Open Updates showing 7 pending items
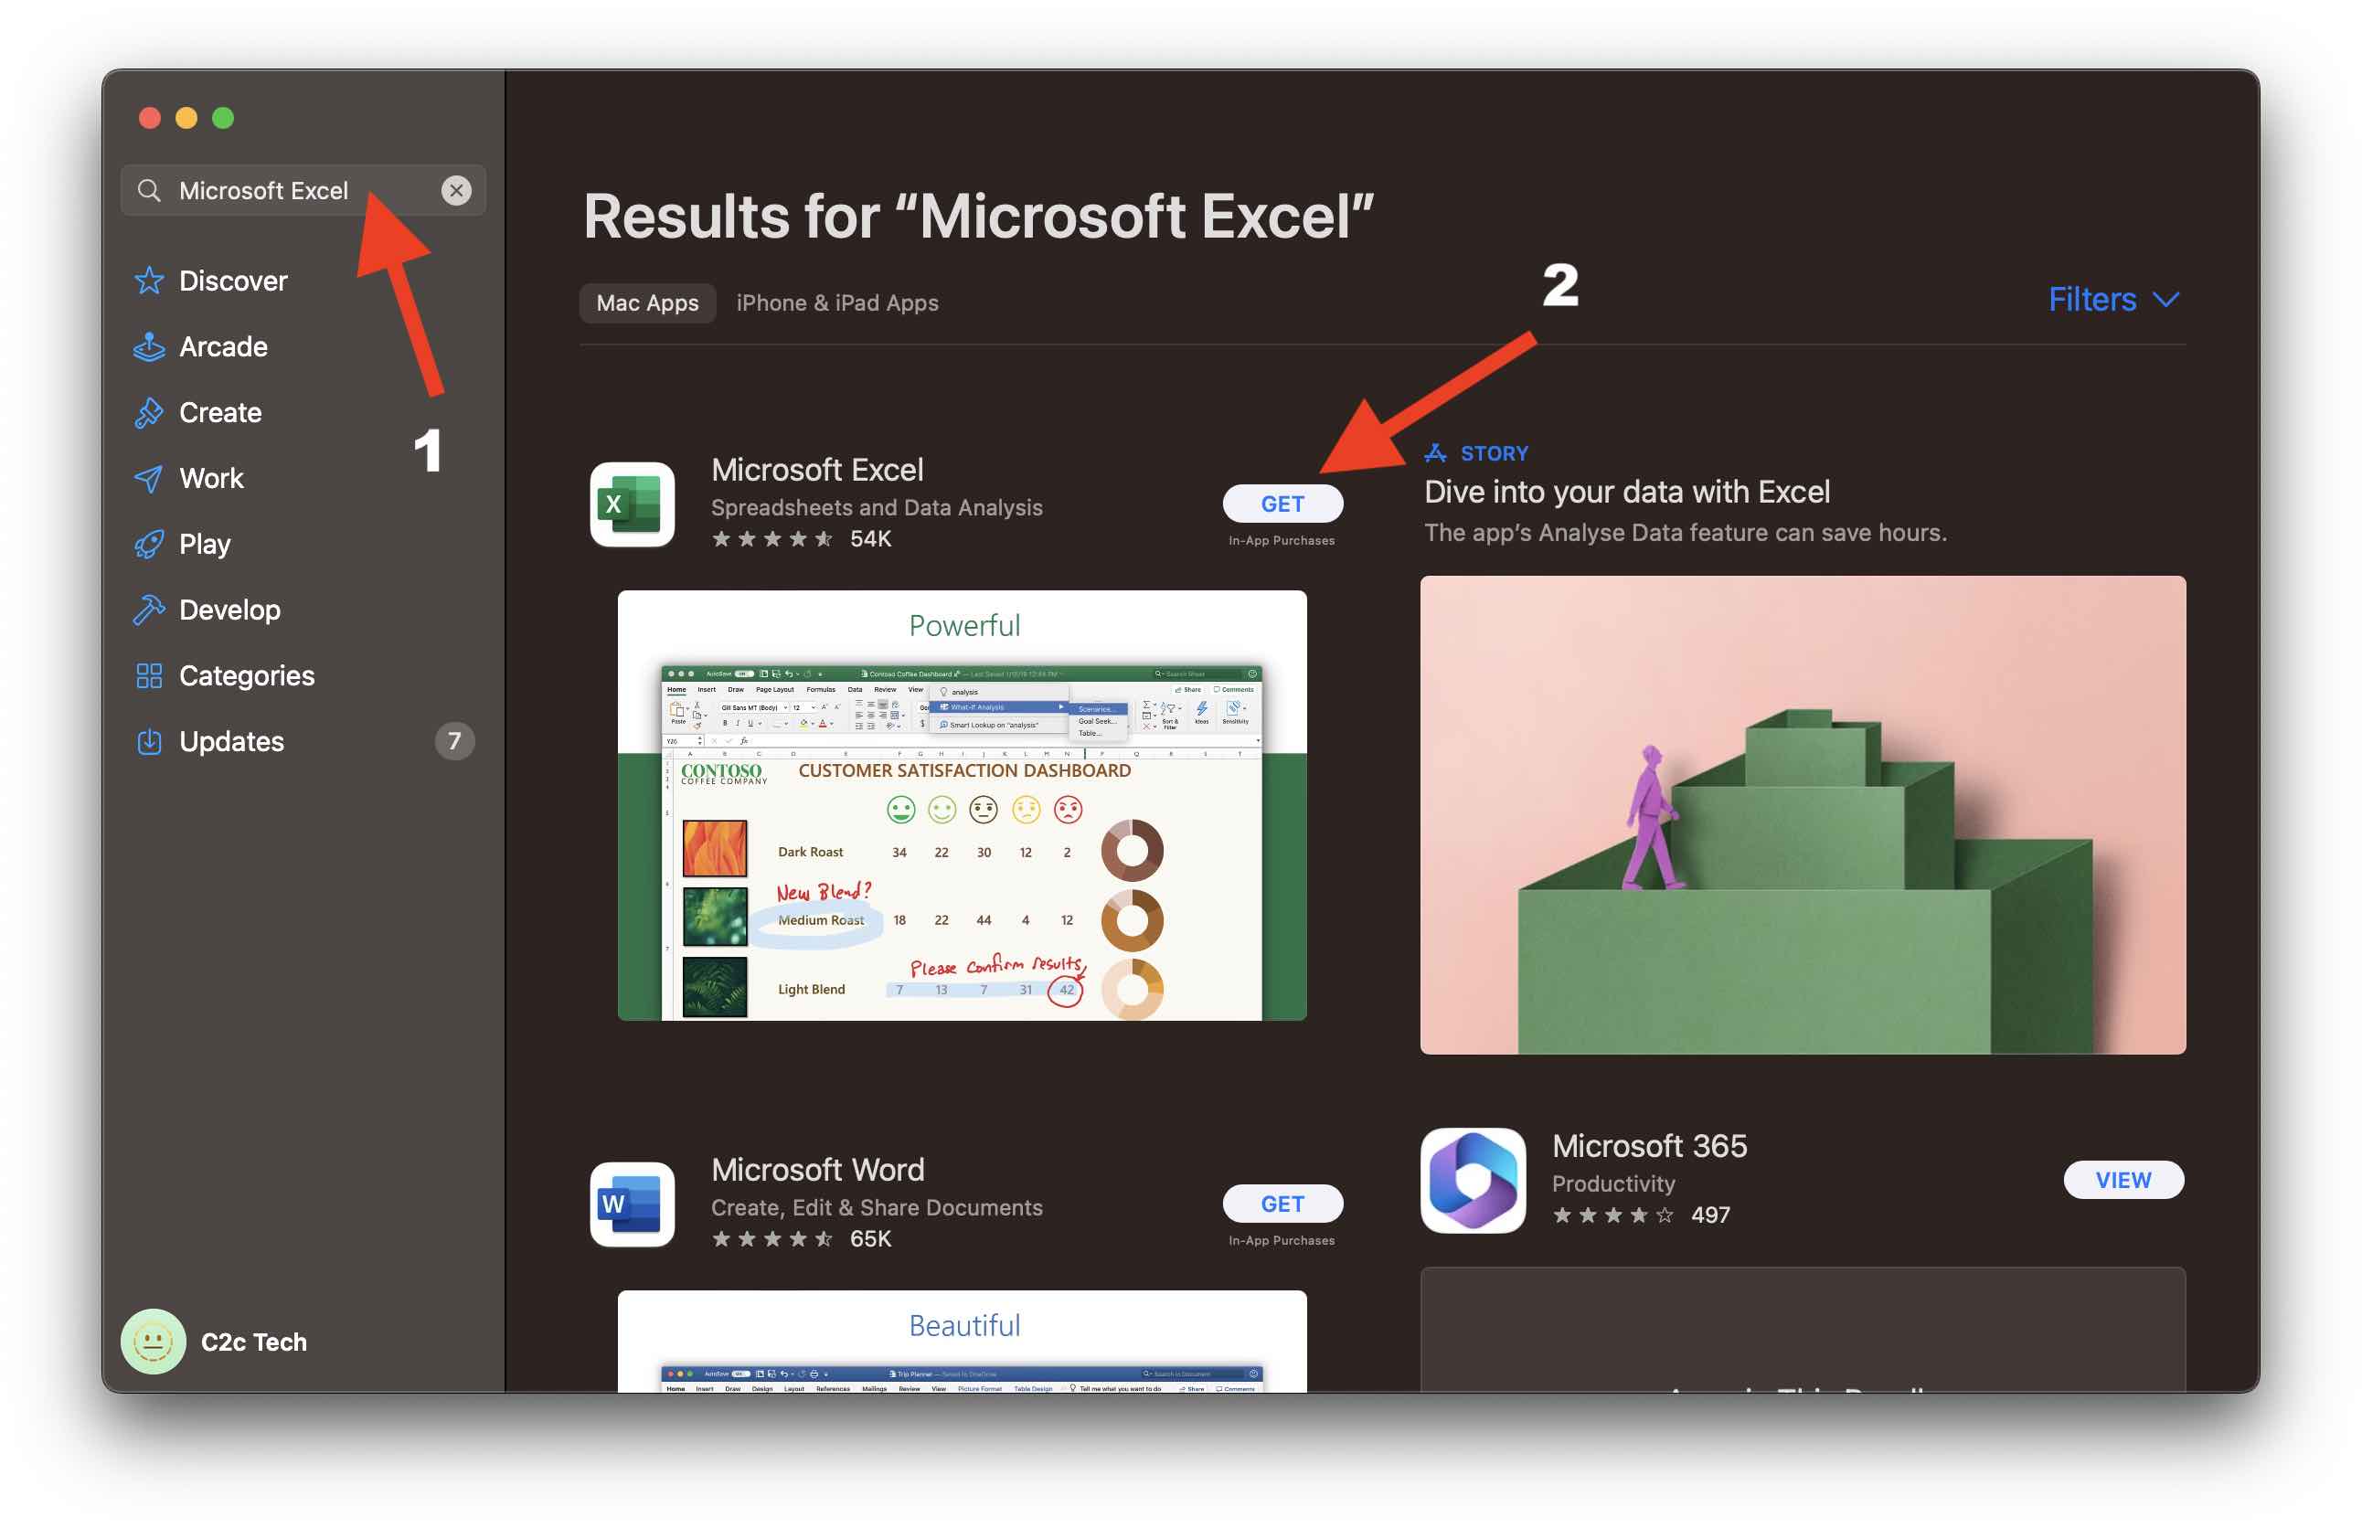 (x=230, y=741)
